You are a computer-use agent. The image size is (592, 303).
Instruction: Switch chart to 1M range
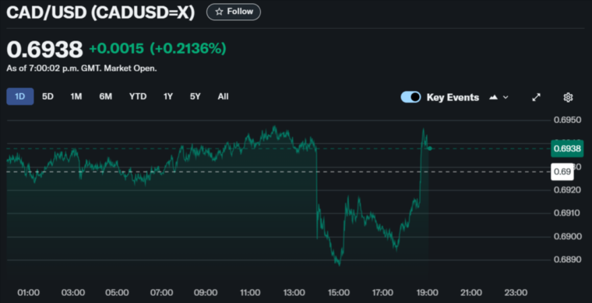[x=76, y=97]
